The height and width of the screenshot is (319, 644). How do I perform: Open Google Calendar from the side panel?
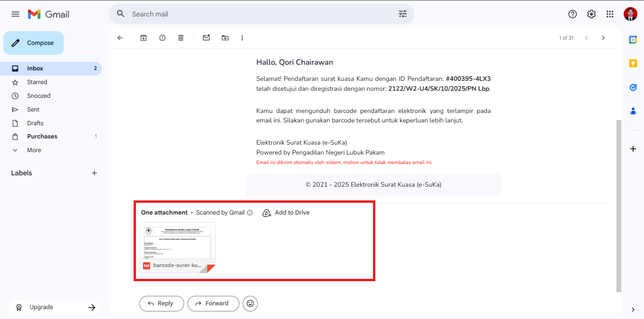633,40
